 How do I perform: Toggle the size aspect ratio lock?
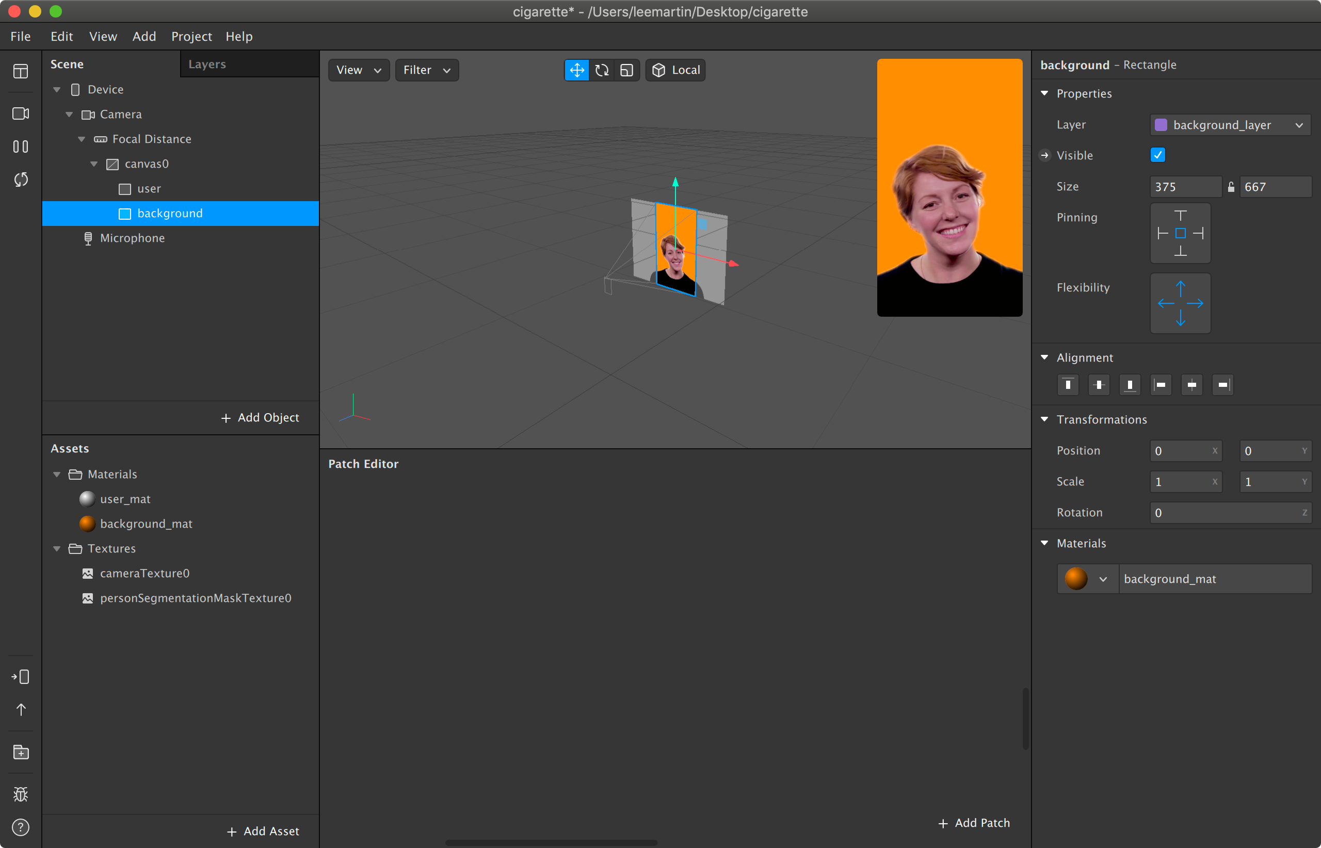pos(1231,187)
